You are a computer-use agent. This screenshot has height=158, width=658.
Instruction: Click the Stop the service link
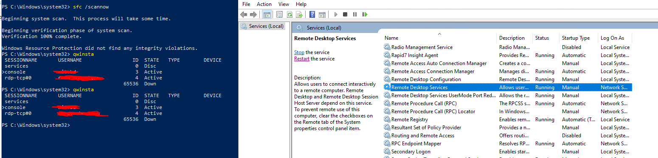click(299, 52)
